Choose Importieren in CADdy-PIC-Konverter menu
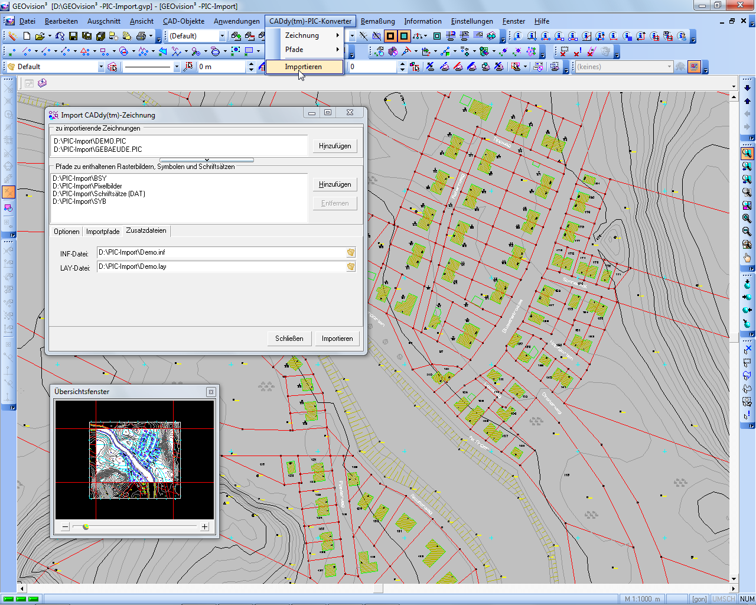Image resolution: width=756 pixels, height=605 pixels. [x=304, y=67]
